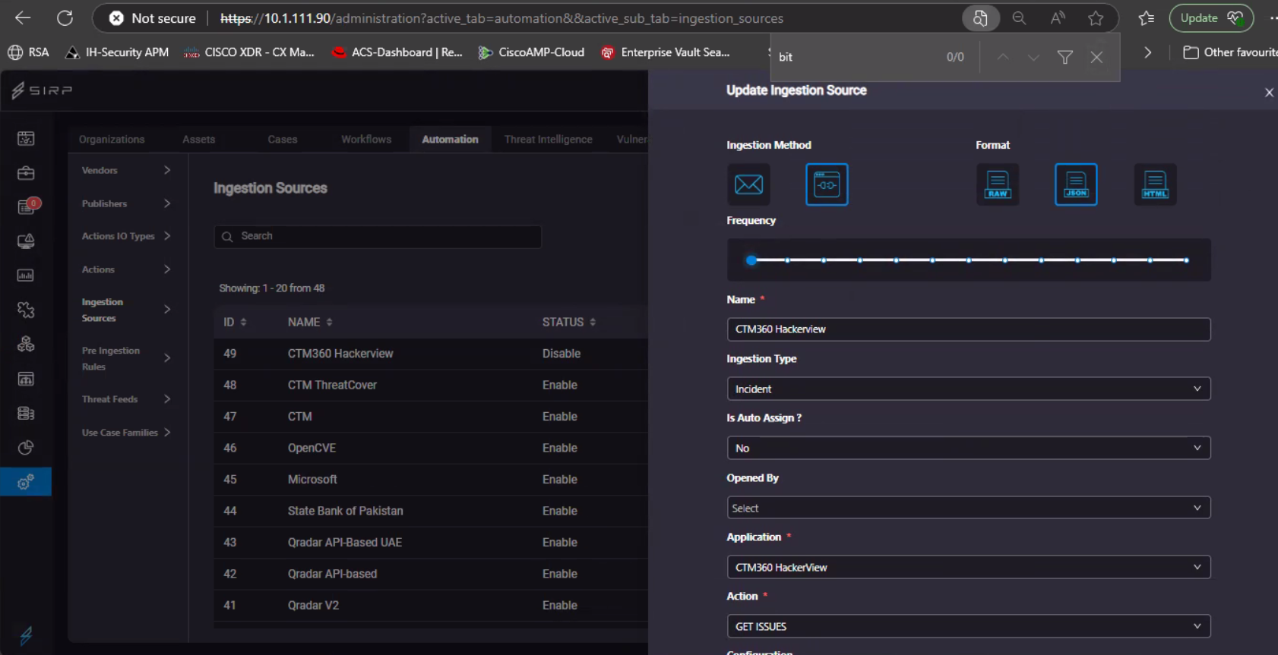Open the Opened By select dropdown

coord(968,508)
